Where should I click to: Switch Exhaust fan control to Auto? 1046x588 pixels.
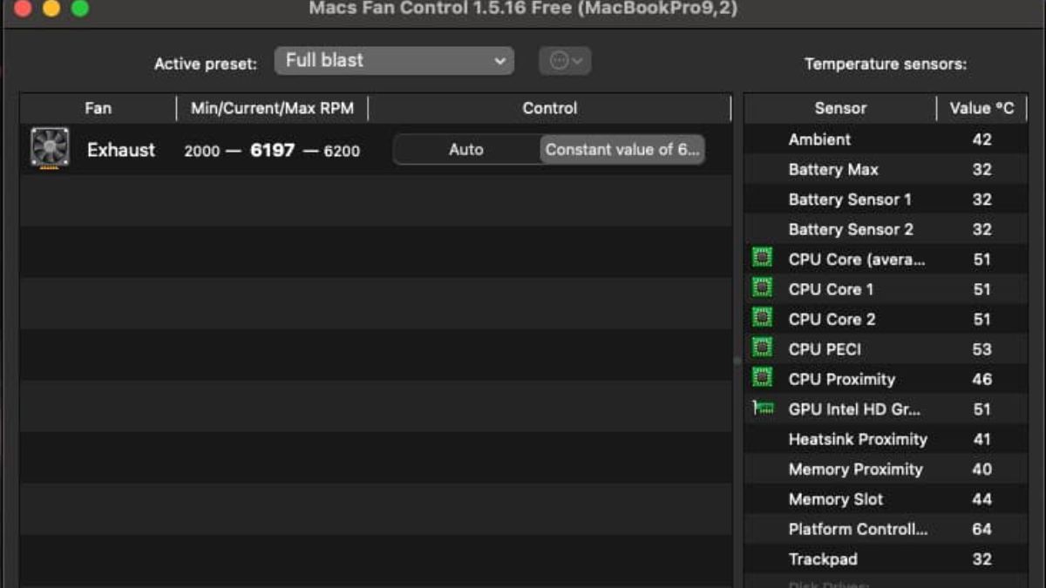[x=466, y=150]
